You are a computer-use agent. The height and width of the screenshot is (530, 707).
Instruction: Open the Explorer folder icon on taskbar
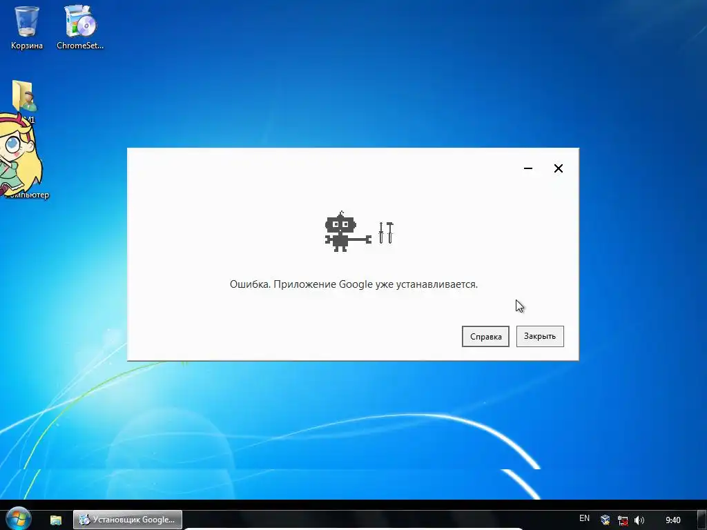[55, 520]
